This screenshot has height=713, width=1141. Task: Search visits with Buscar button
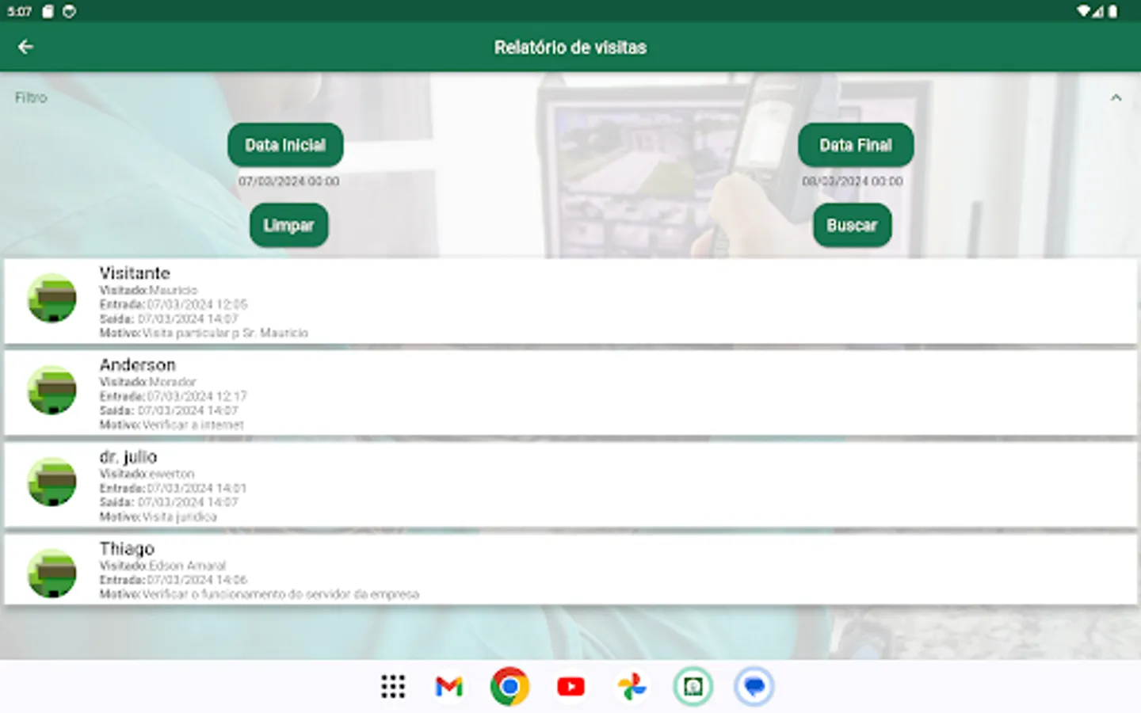(x=852, y=225)
